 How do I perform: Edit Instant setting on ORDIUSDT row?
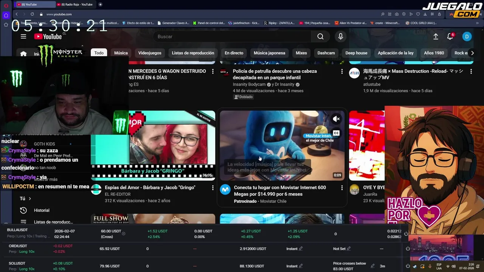coord(301,249)
